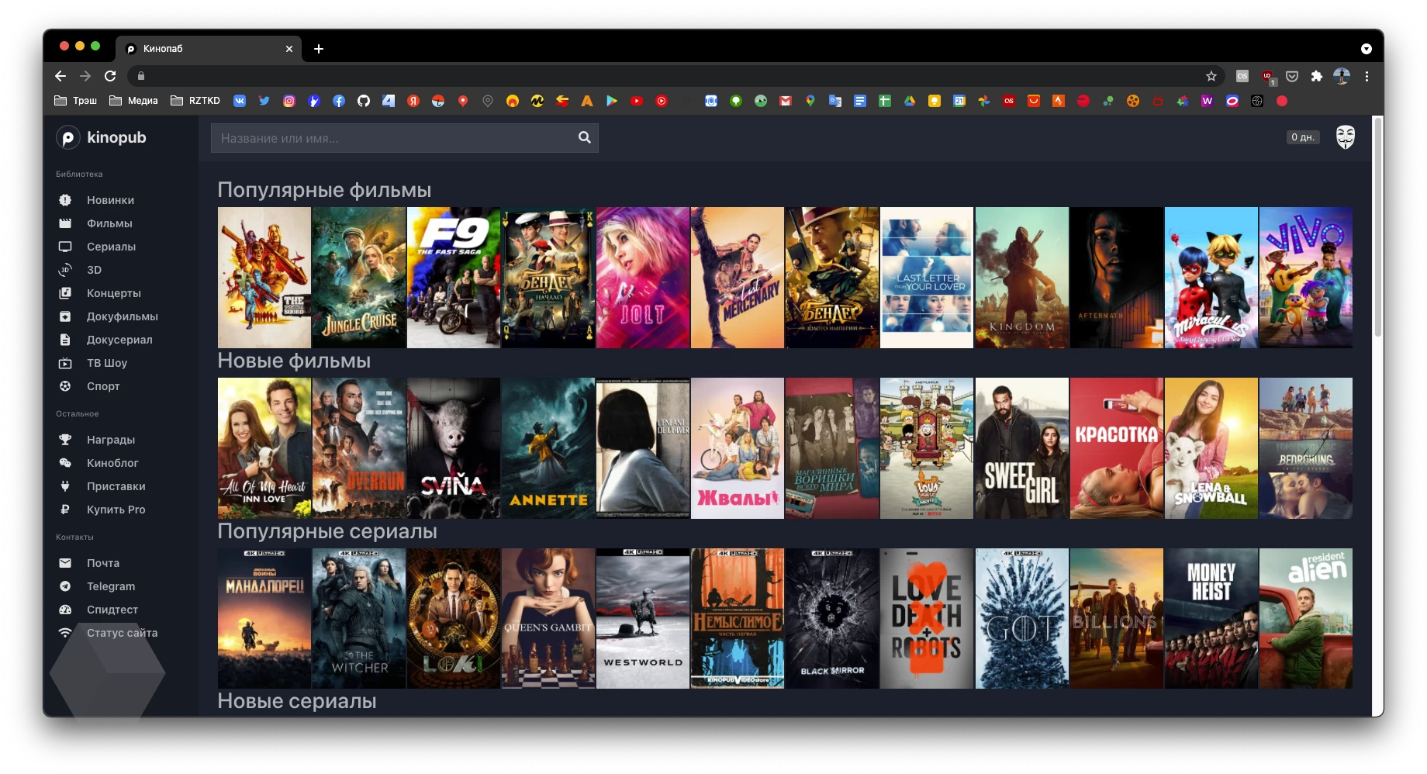The image size is (1427, 774).
Task: Open the Queen's Gambit poster
Action: (548, 618)
